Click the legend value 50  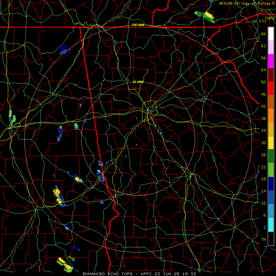(263, 82)
